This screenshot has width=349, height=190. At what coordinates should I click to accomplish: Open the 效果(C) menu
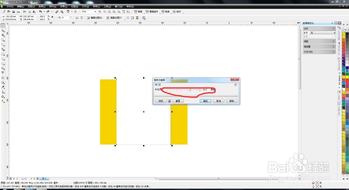pyautogui.click(x=64, y=6)
